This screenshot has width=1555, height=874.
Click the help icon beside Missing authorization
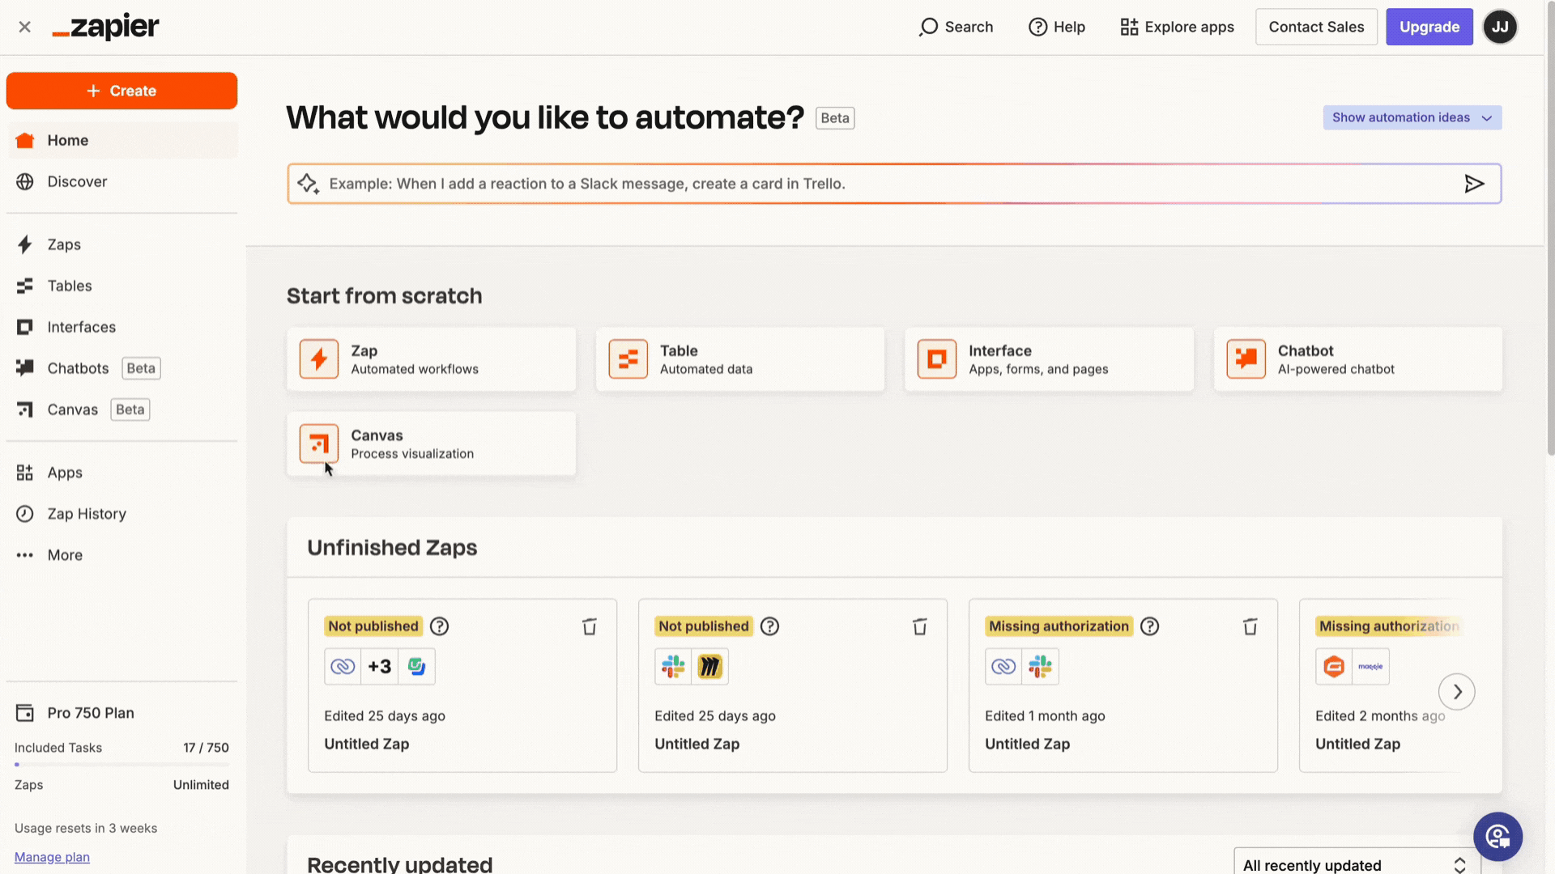click(x=1149, y=626)
